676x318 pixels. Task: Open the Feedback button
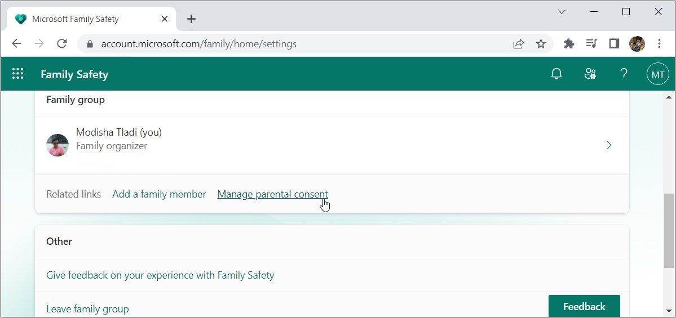click(584, 306)
